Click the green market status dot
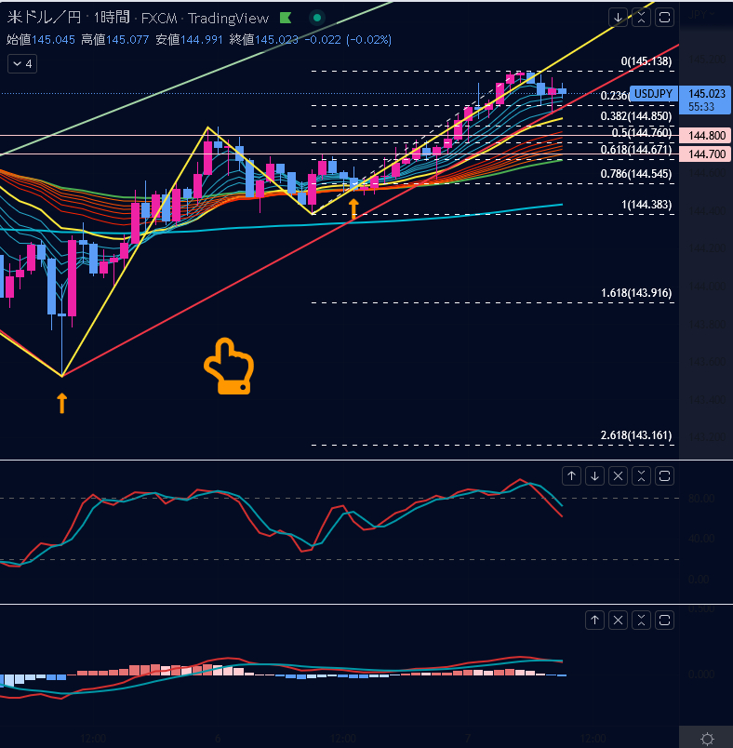 tap(316, 18)
